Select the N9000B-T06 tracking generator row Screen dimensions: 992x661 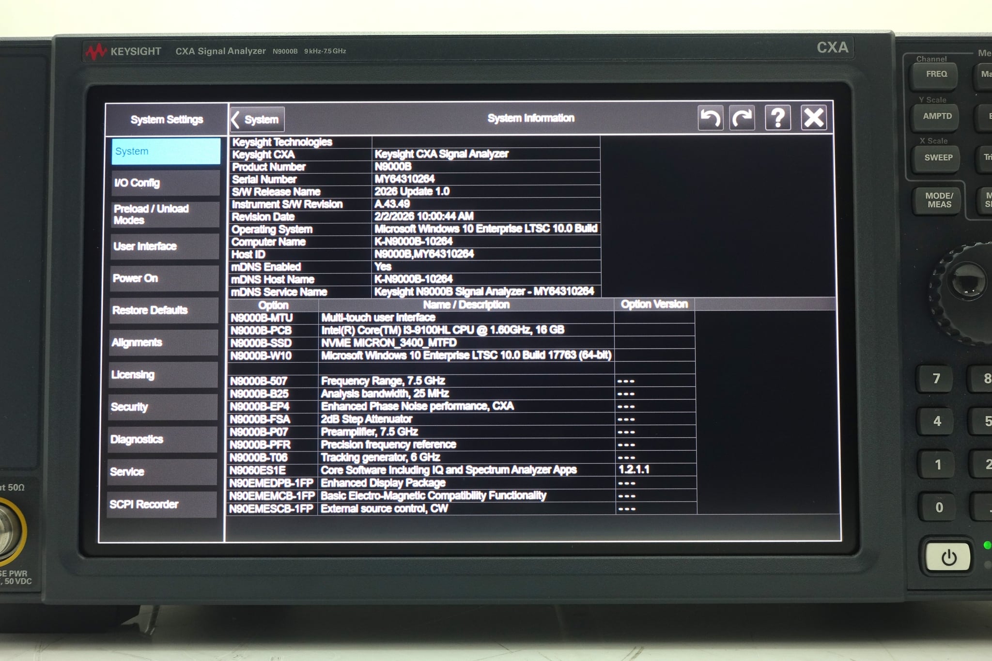[x=462, y=458]
